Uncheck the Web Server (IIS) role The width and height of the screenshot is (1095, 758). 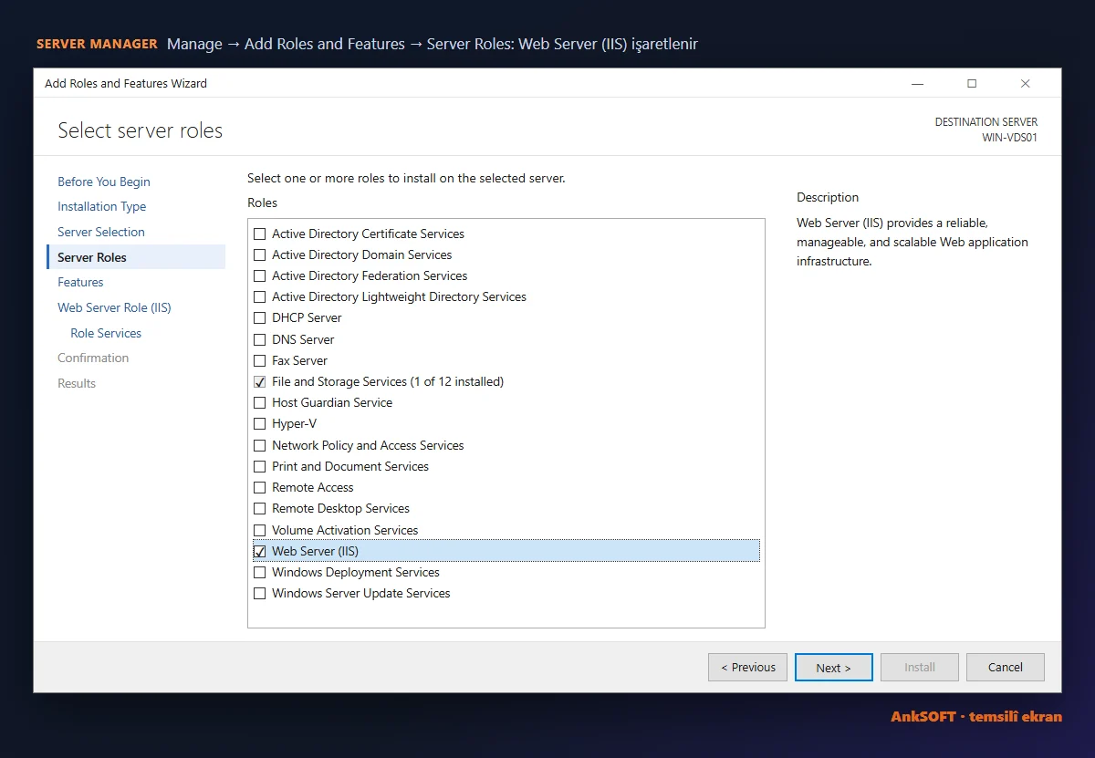260,552
